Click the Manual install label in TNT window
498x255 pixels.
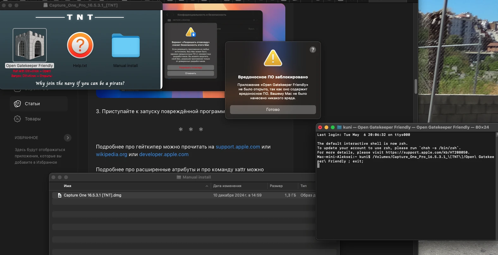point(126,66)
